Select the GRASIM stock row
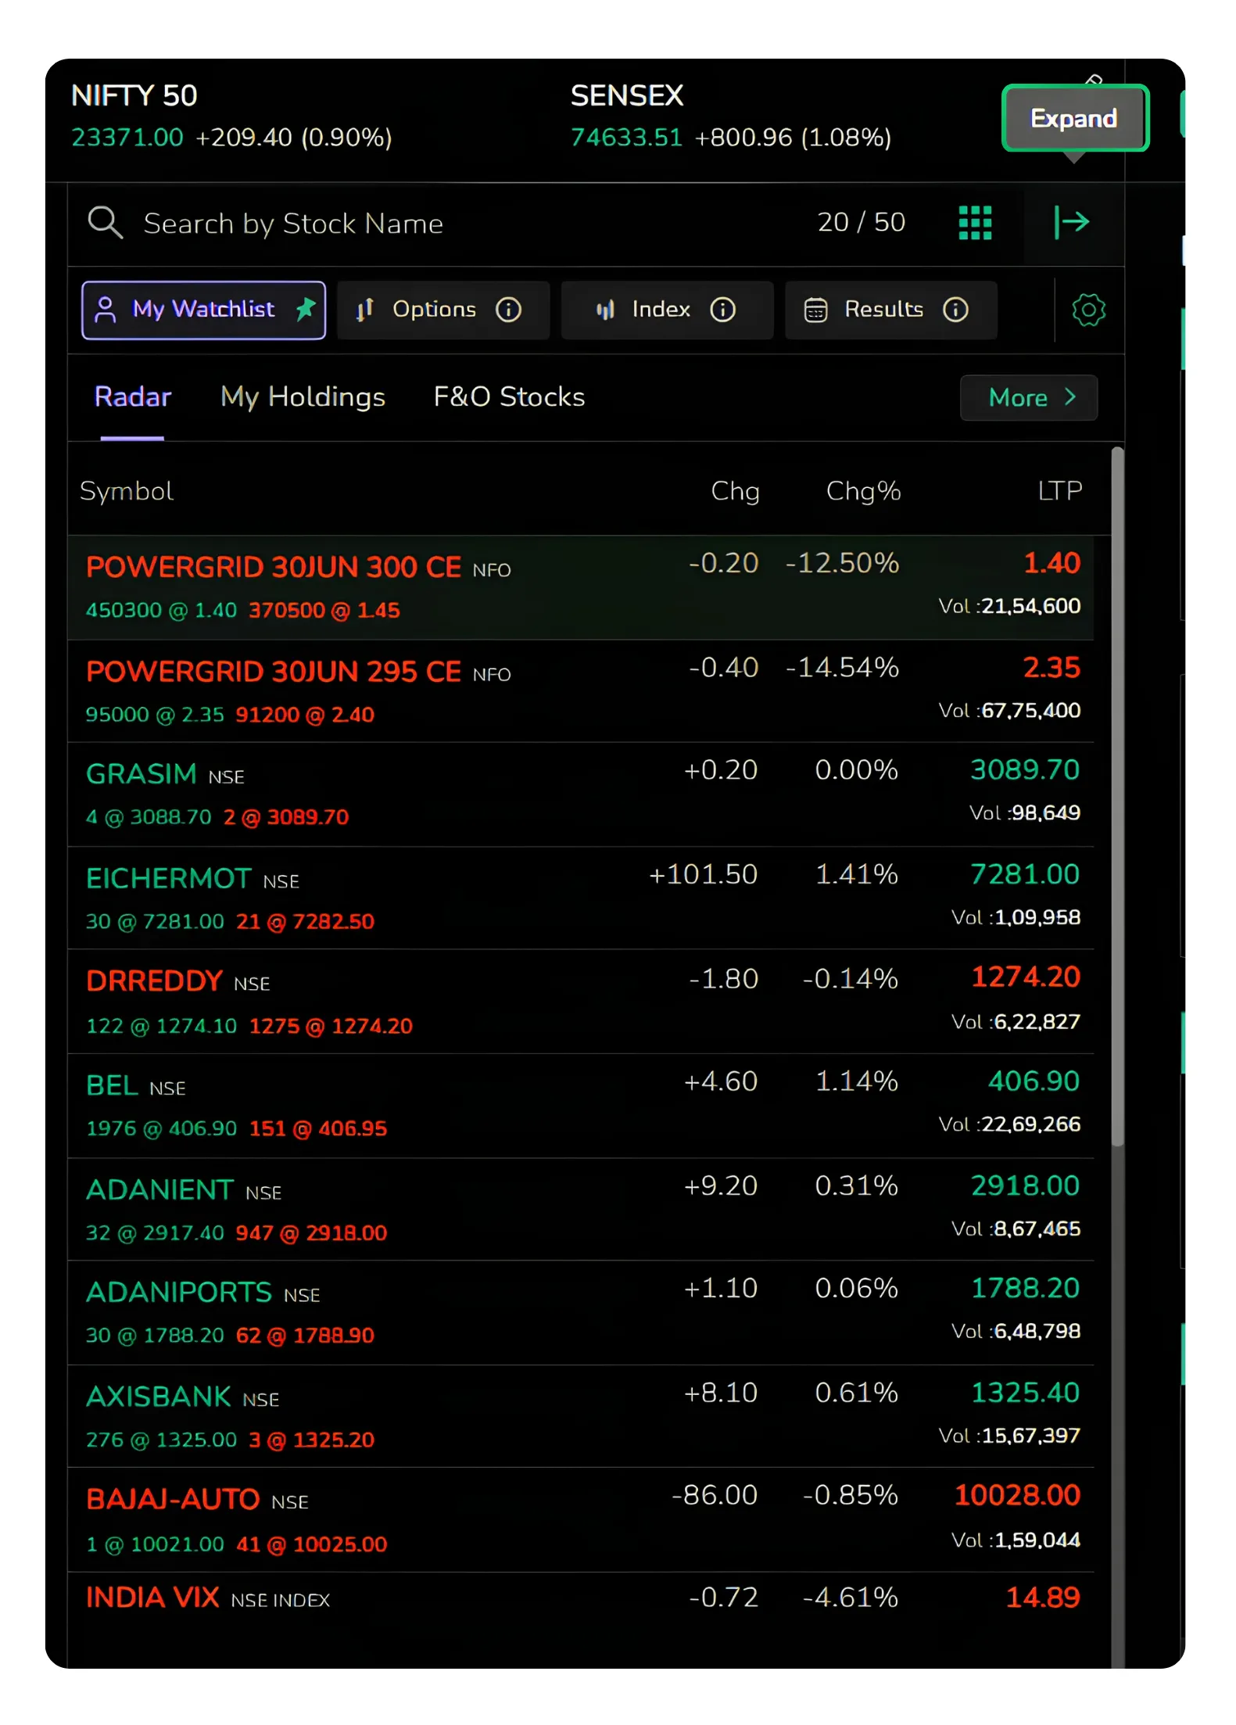 coord(581,794)
